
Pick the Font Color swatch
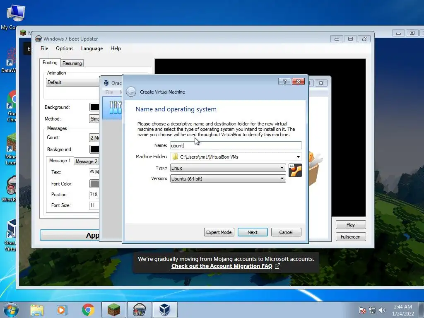94,183
